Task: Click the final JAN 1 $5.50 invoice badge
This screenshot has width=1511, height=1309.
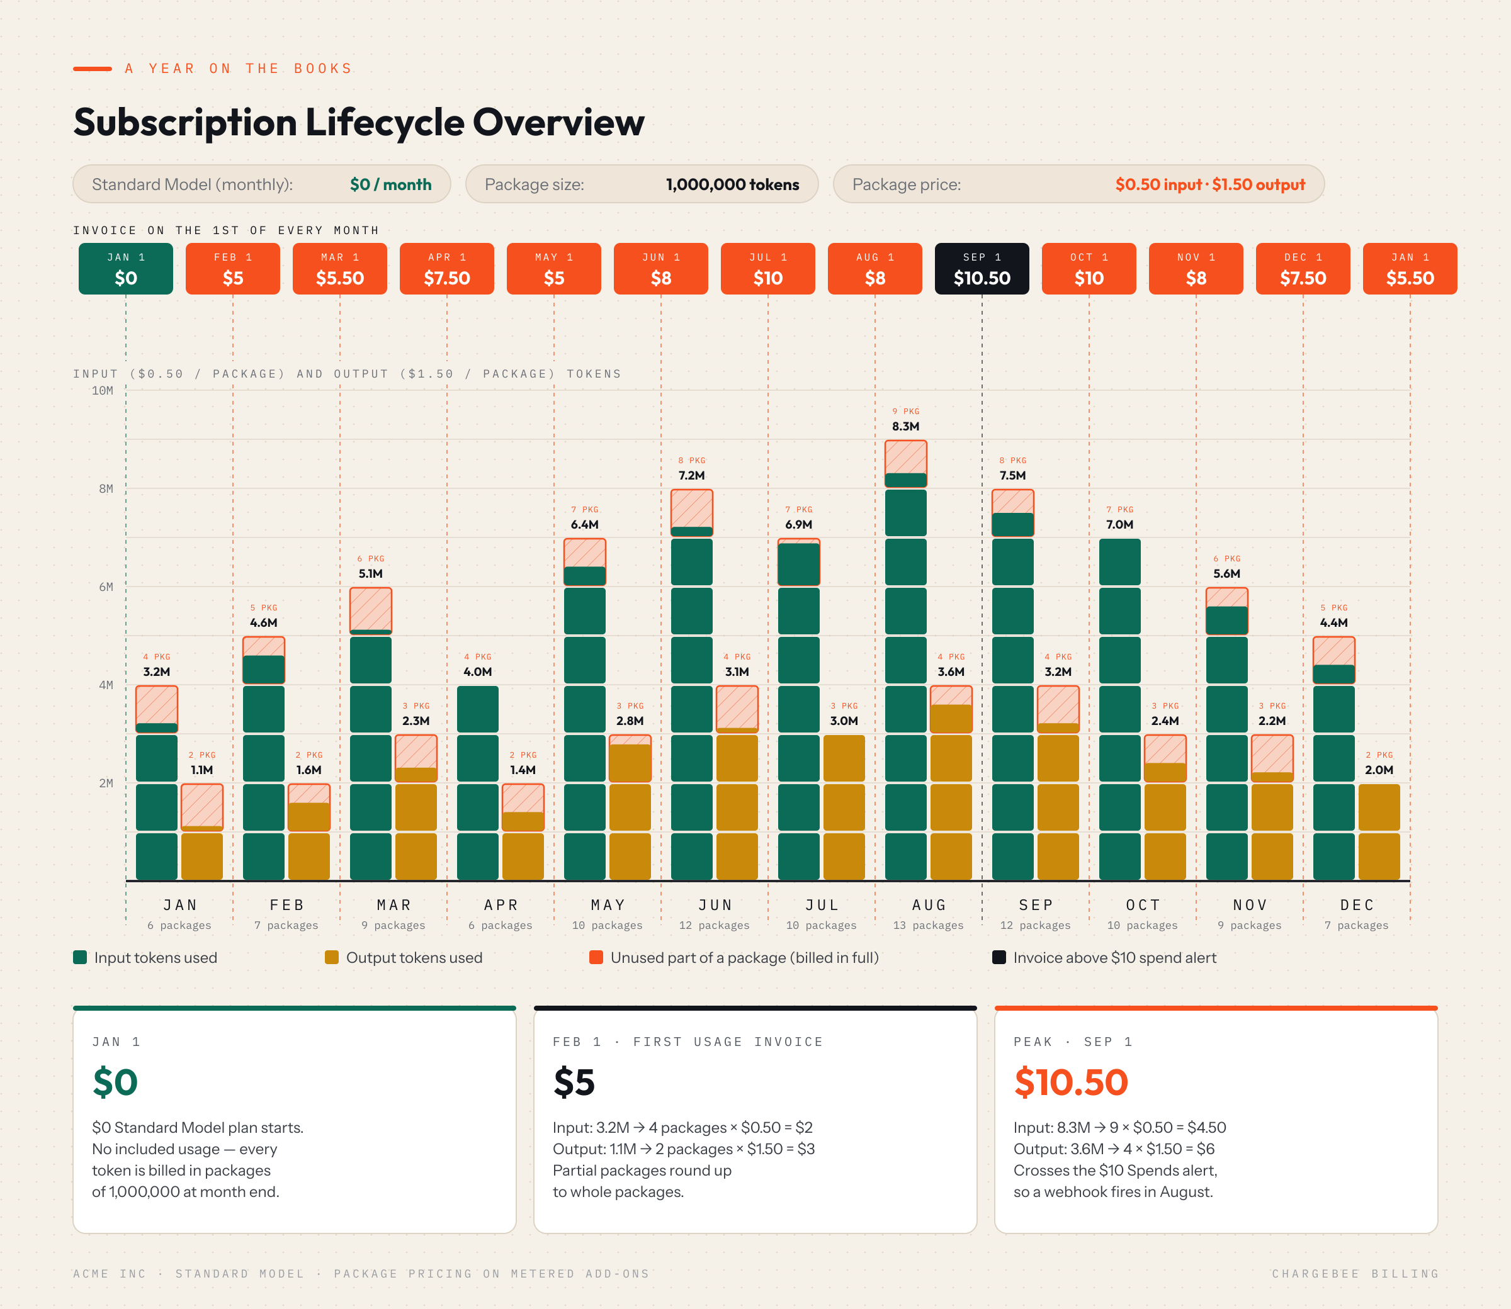Action: click(1410, 269)
